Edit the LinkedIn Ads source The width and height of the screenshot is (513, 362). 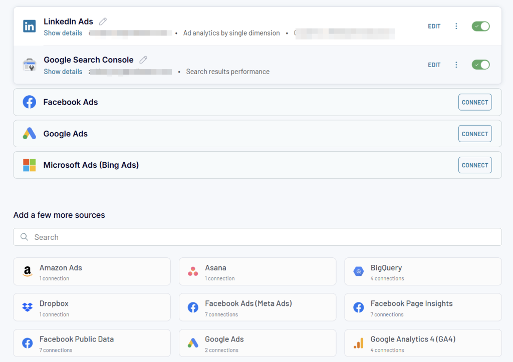[434, 26]
